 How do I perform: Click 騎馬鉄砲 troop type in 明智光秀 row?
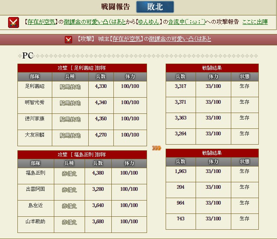coord(70,103)
